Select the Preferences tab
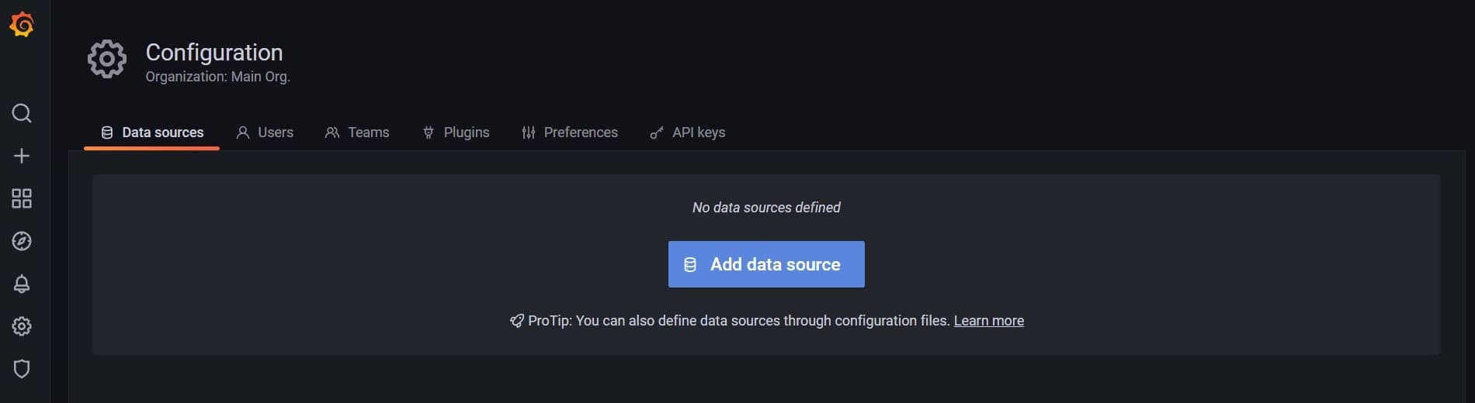The image size is (1475, 403). [x=570, y=133]
